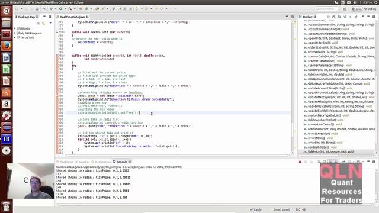This screenshot has height=213, width=379.
Task: Click the Writable status bar entry
Action: [255, 209]
